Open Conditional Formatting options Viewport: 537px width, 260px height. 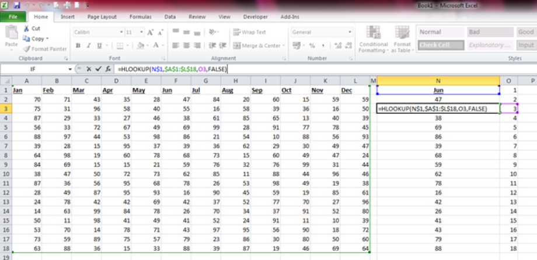coord(373,41)
